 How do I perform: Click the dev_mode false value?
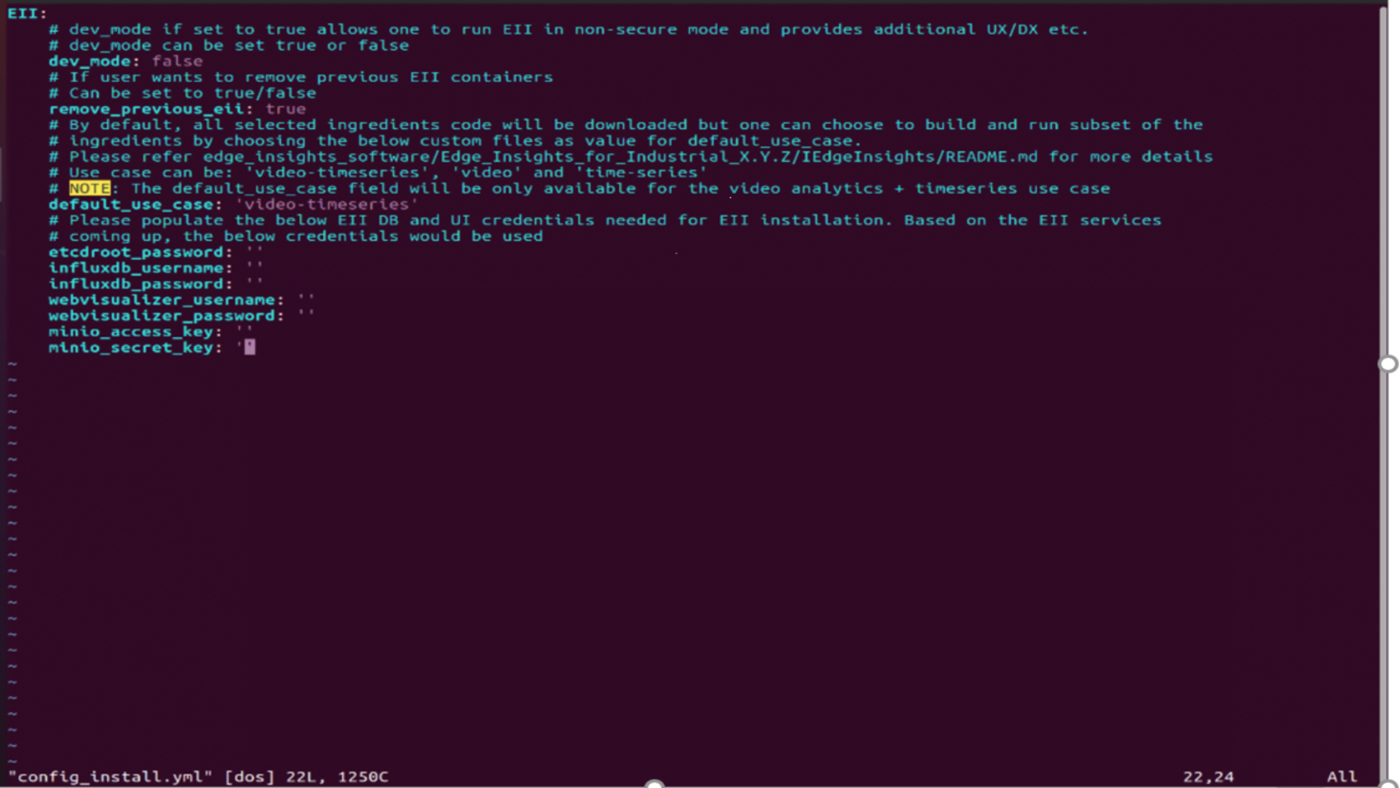click(177, 61)
